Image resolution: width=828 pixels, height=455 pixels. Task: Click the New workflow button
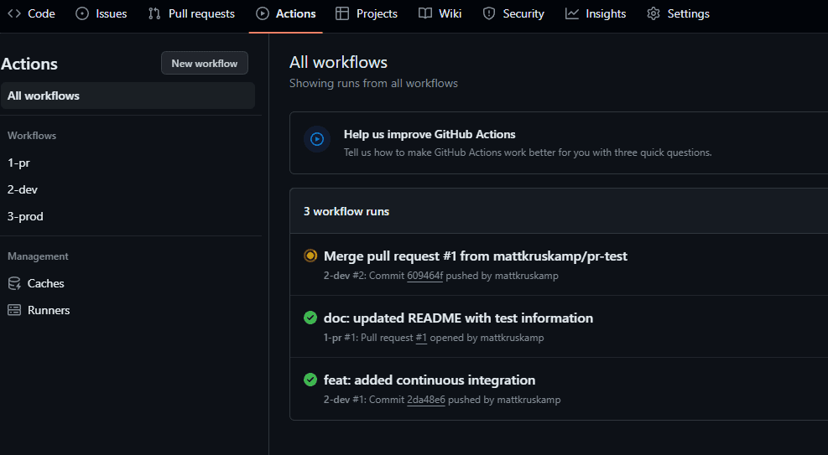point(205,64)
